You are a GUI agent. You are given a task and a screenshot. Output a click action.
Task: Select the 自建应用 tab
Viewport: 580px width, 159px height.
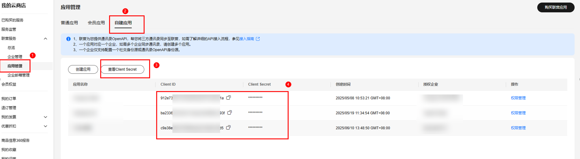point(123,23)
